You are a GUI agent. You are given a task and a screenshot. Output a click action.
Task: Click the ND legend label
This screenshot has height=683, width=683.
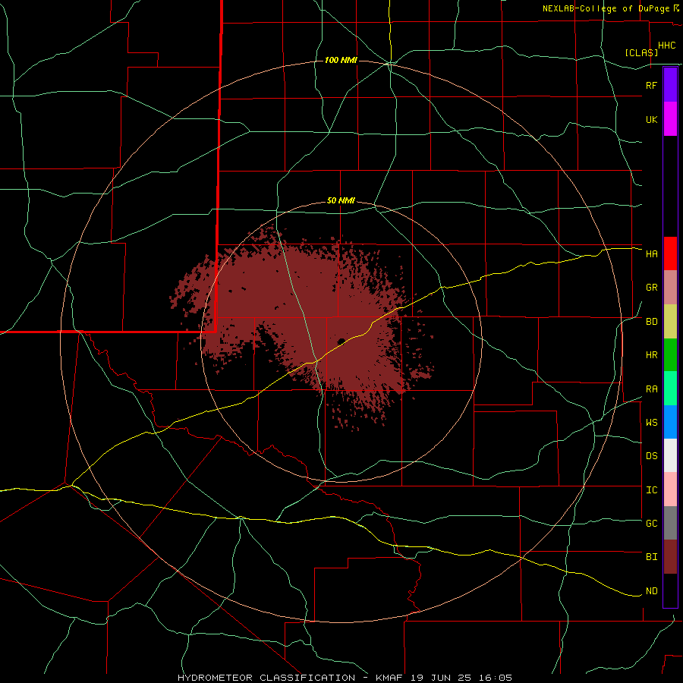click(x=652, y=591)
